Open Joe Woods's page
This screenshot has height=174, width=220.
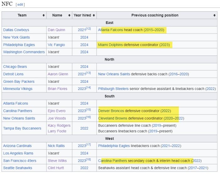pos(57,118)
